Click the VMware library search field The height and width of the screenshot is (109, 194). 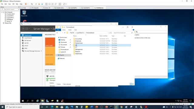[10, 9]
